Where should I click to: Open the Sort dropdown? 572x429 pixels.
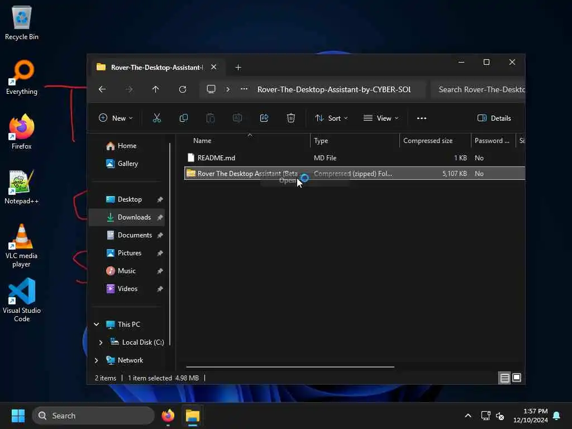tap(331, 118)
